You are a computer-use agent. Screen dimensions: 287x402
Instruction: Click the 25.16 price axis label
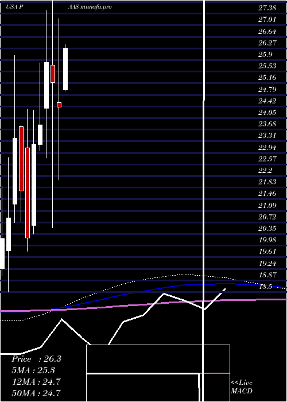[x=267, y=78]
